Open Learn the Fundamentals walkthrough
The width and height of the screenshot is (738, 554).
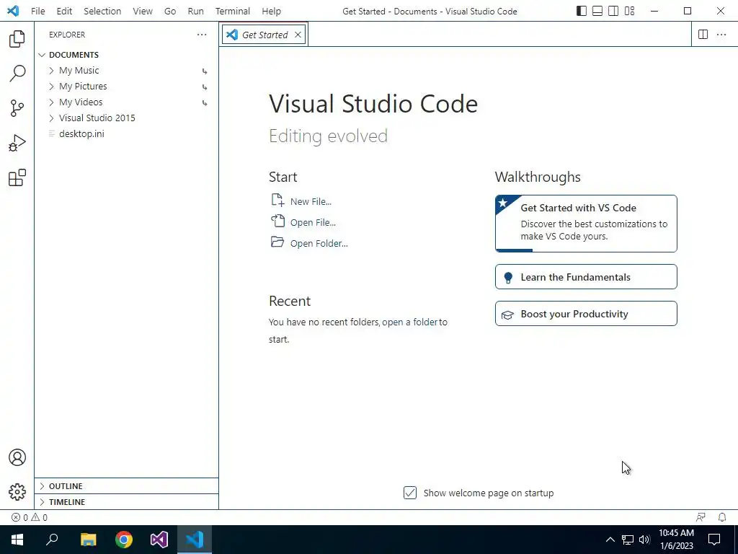[x=586, y=276]
